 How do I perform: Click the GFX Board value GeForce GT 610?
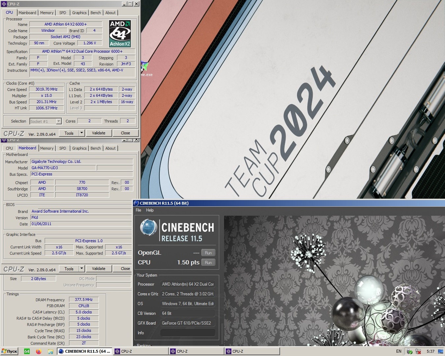[x=188, y=323]
